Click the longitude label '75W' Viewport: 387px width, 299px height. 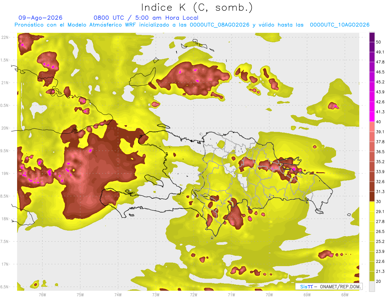[80, 295]
